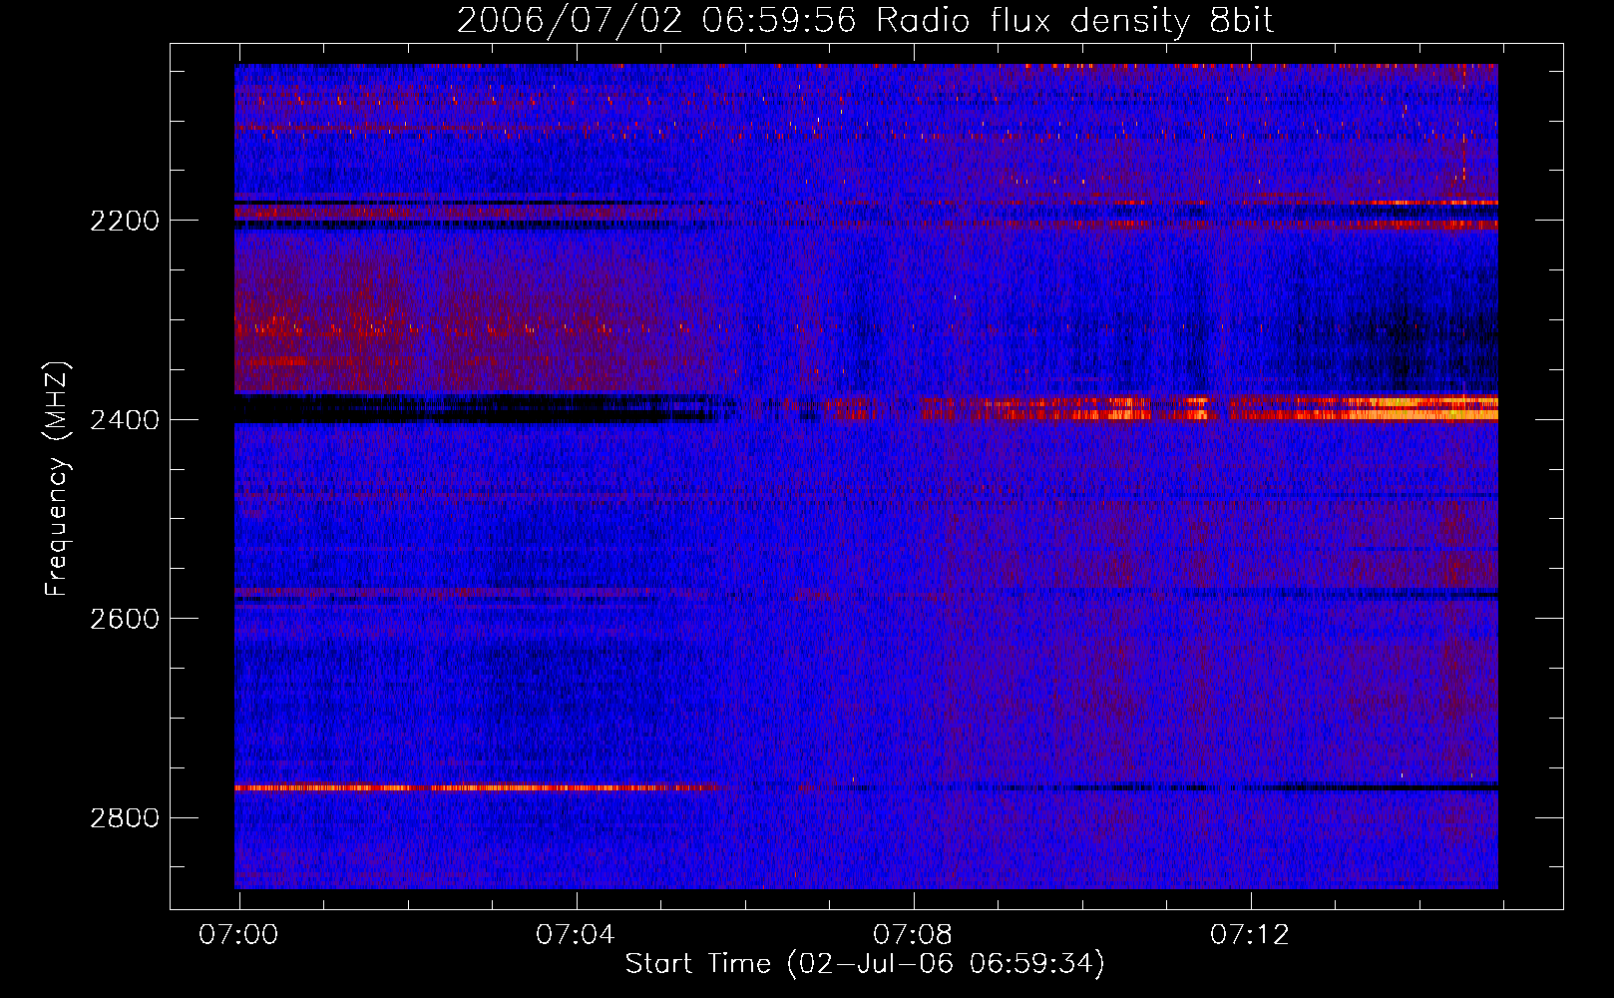Click the 'Start Time (02-Jul-06 06:59:34)' x-axis label
The image size is (1614, 998).
(865, 964)
